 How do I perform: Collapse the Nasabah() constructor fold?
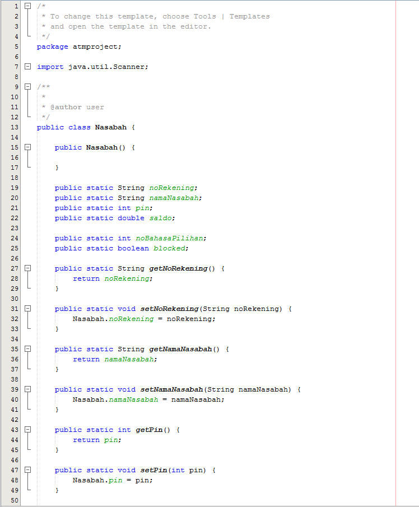(x=28, y=147)
